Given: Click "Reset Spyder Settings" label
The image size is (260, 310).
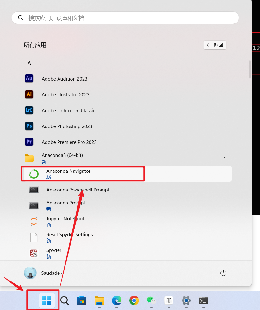Looking at the screenshot, I should pos(70,235).
